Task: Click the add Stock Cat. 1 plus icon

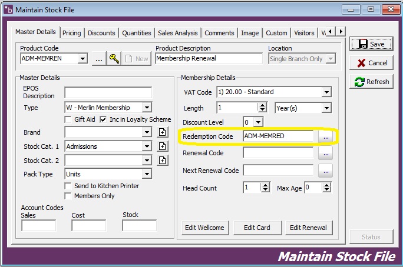Action: point(163,146)
